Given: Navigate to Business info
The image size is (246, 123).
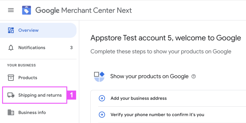Looking at the screenshot, I should point(32,113).
